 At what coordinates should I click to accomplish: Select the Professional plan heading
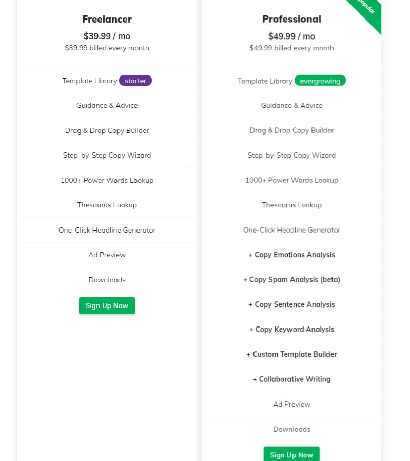[x=291, y=19]
